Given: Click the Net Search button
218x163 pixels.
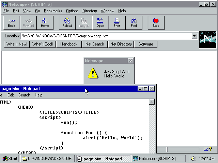Looking at the screenshot, I should click(95, 44).
